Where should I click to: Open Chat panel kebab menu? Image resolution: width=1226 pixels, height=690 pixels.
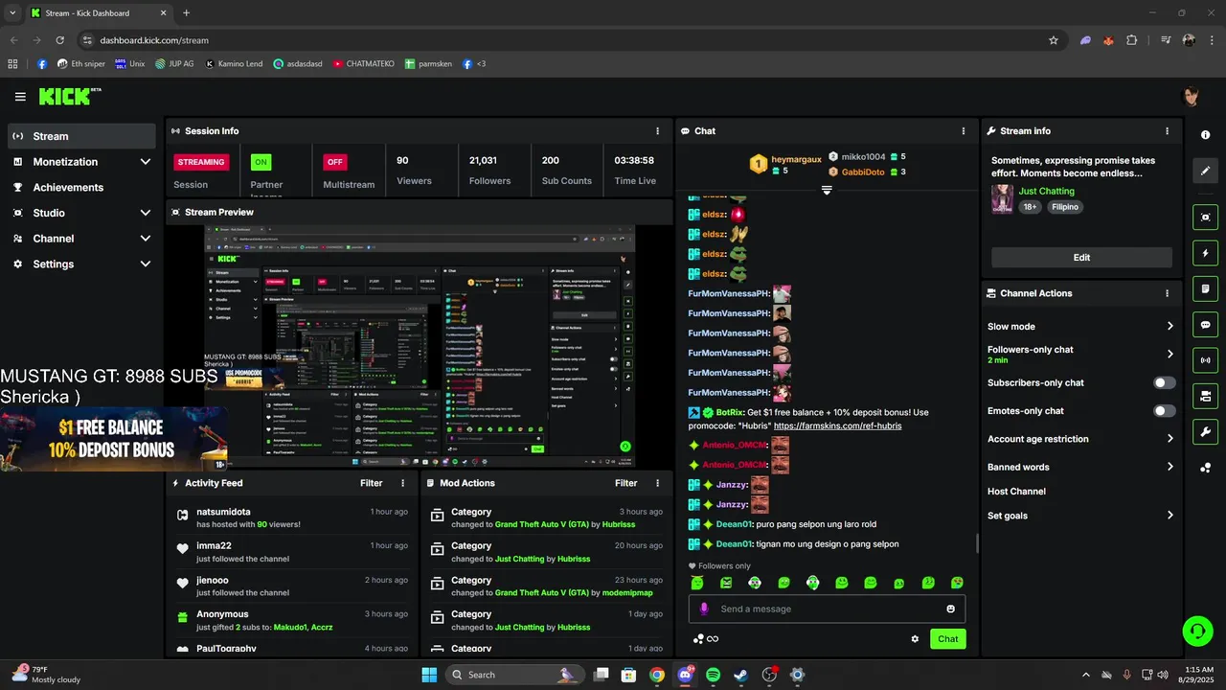pyautogui.click(x=964, y=131)
